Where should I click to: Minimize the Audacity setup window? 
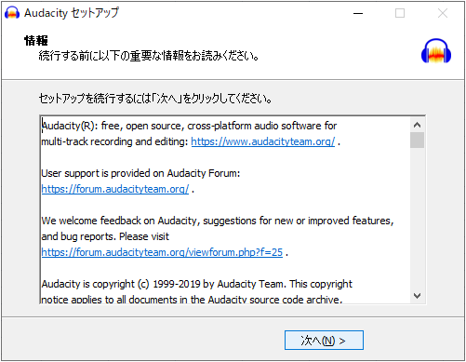point(358,13)
